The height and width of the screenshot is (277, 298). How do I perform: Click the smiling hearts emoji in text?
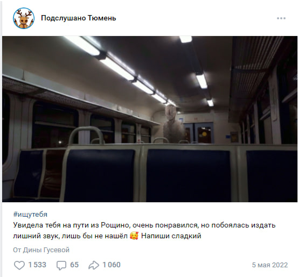pyautogui.click(x=134, y=236)
